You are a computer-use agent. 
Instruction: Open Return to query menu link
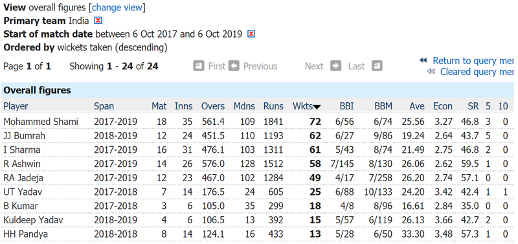473,61
